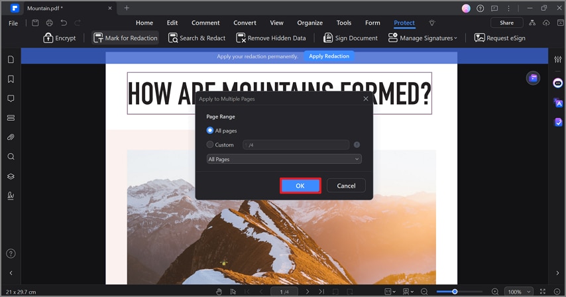Image resolution: width=566 pixels, height=297 pixels.
Task: Open the page thumbnails panel icon
Action: (x=11, y=59)
